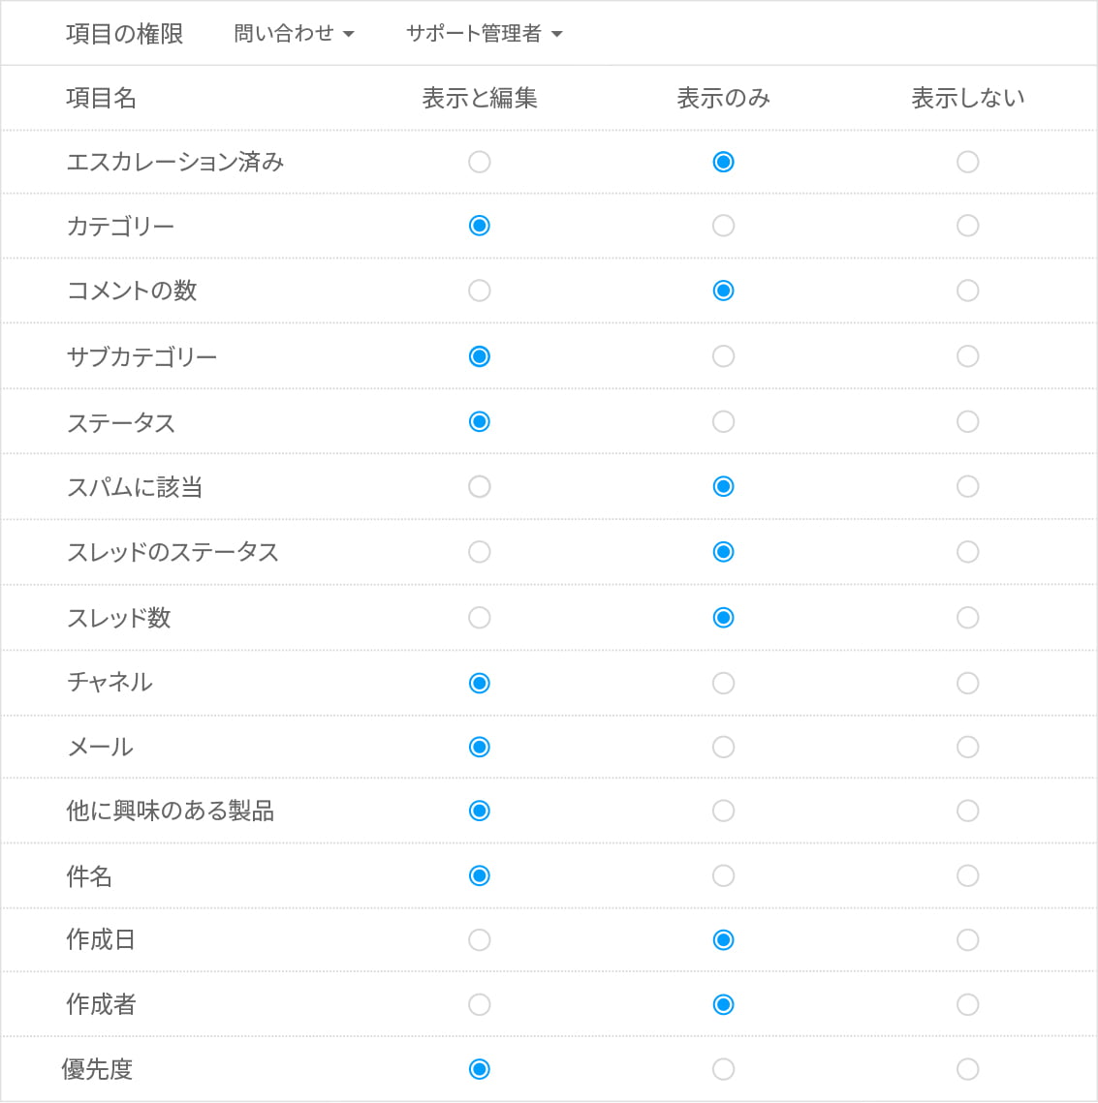The width and height of the screenshot is (1098, 1103).
Task: Set チャネル to 表示のみ
Action: pyautogui.click(x=723, y=683)
